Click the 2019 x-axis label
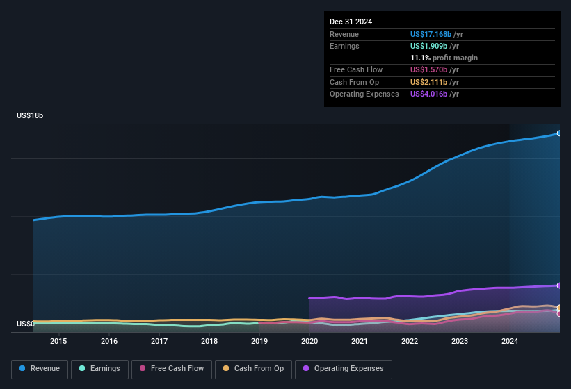Viewport: 571px width, 389px height. [x=259, y=341]
